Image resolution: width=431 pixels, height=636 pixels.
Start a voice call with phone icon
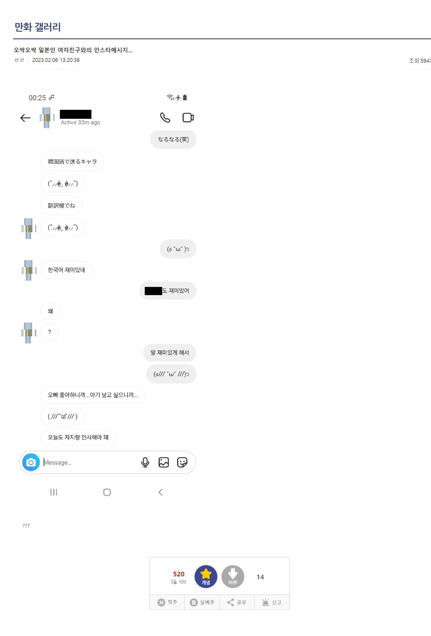tap(165, 117)
